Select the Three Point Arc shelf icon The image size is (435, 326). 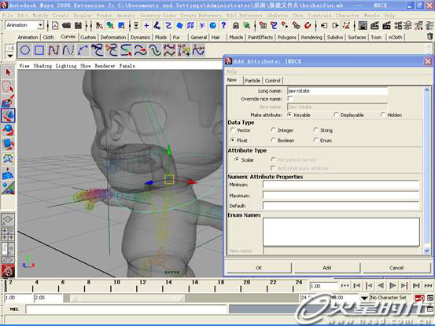(83, 50)
